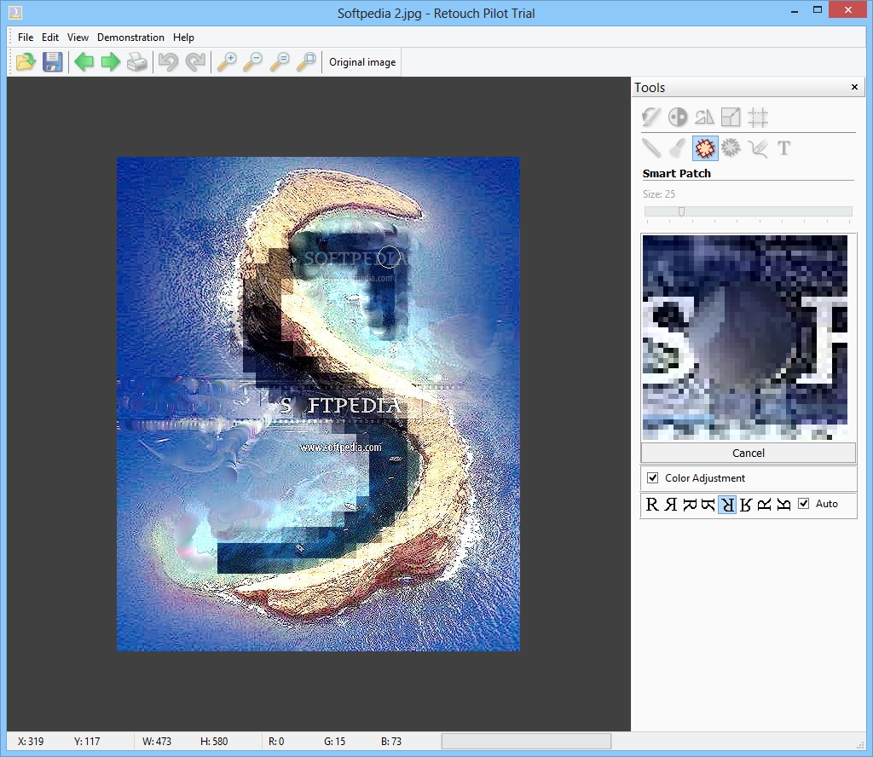Click the Original image button
This screenshot has width=873, height=757.
tap(362, 61)
